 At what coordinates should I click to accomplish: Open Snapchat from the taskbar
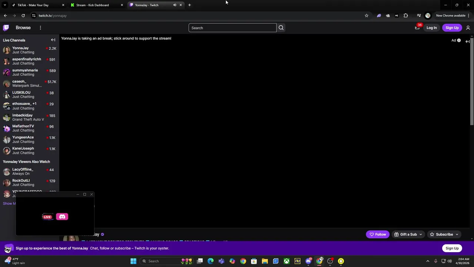[341, 261]
